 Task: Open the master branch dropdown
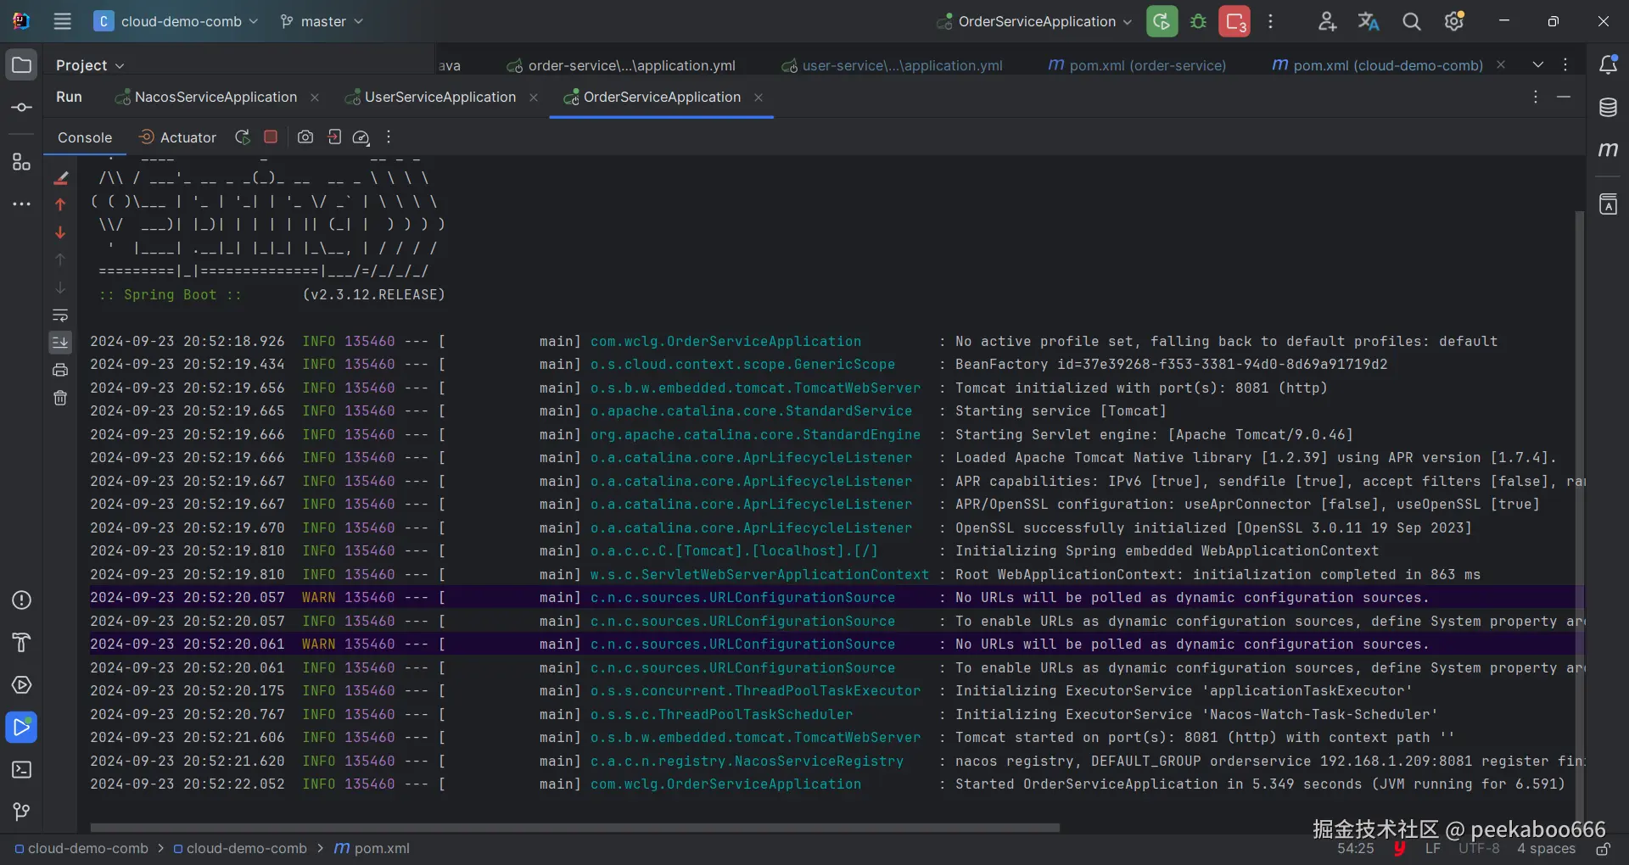pyautogui.click(x=322, y=21)
